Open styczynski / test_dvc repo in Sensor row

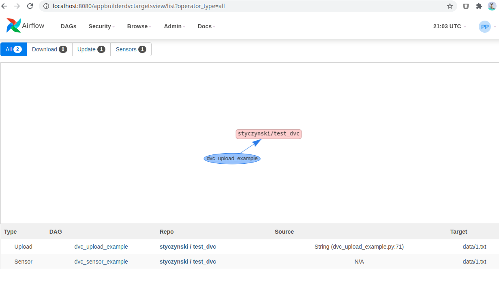(188, 262)
